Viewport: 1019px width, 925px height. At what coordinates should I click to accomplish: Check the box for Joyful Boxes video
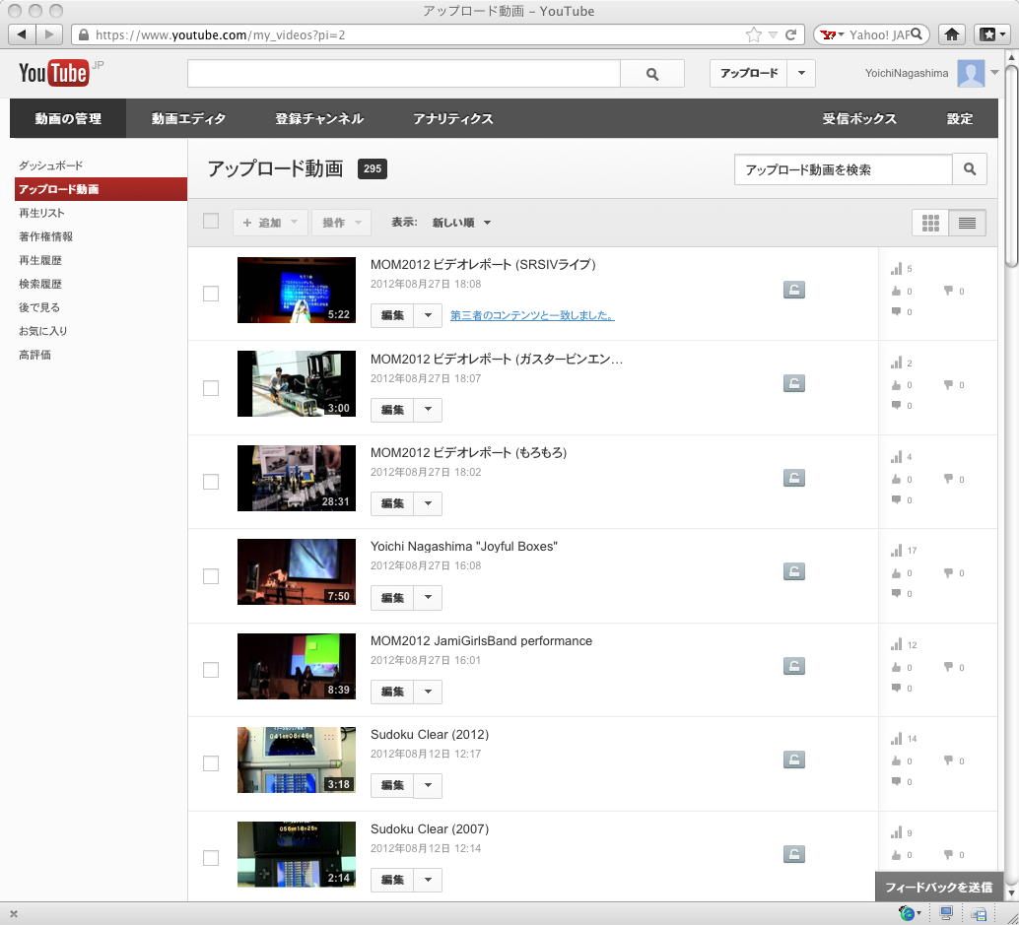(x=211, y=576)
